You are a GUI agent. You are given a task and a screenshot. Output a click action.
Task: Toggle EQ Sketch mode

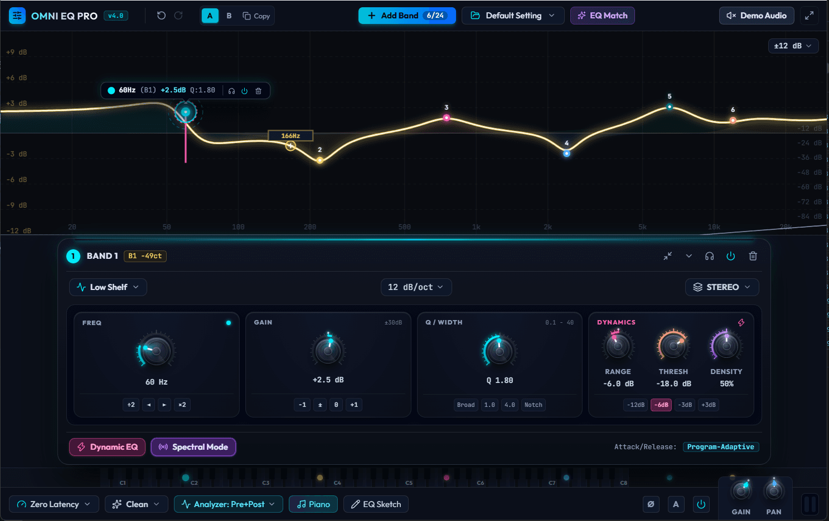pos(376,504)
